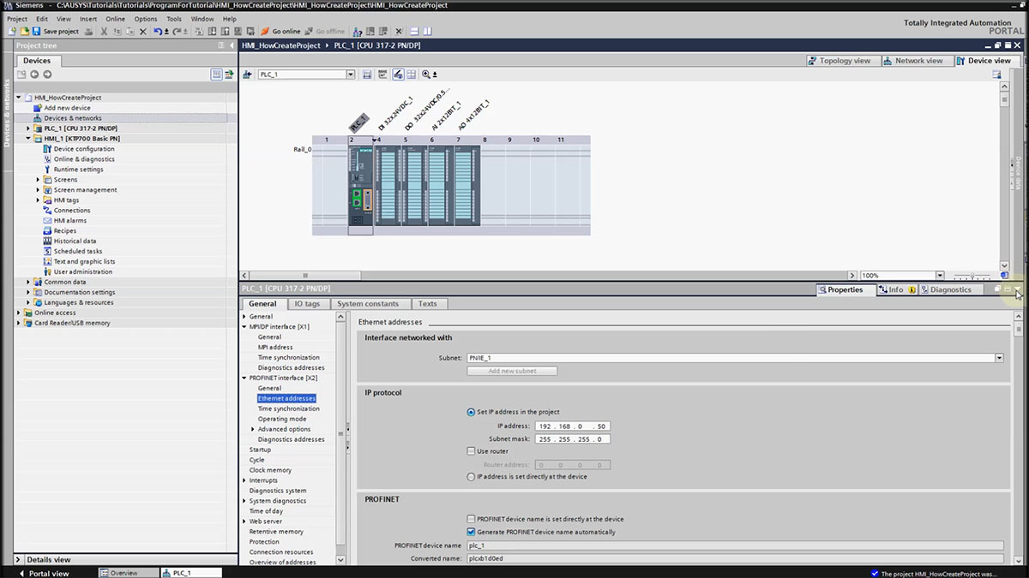This screenshot has width=1029, height=578.
Task: Toggle PROFINET device name set directly checkbox
Action: pos(471,519)
